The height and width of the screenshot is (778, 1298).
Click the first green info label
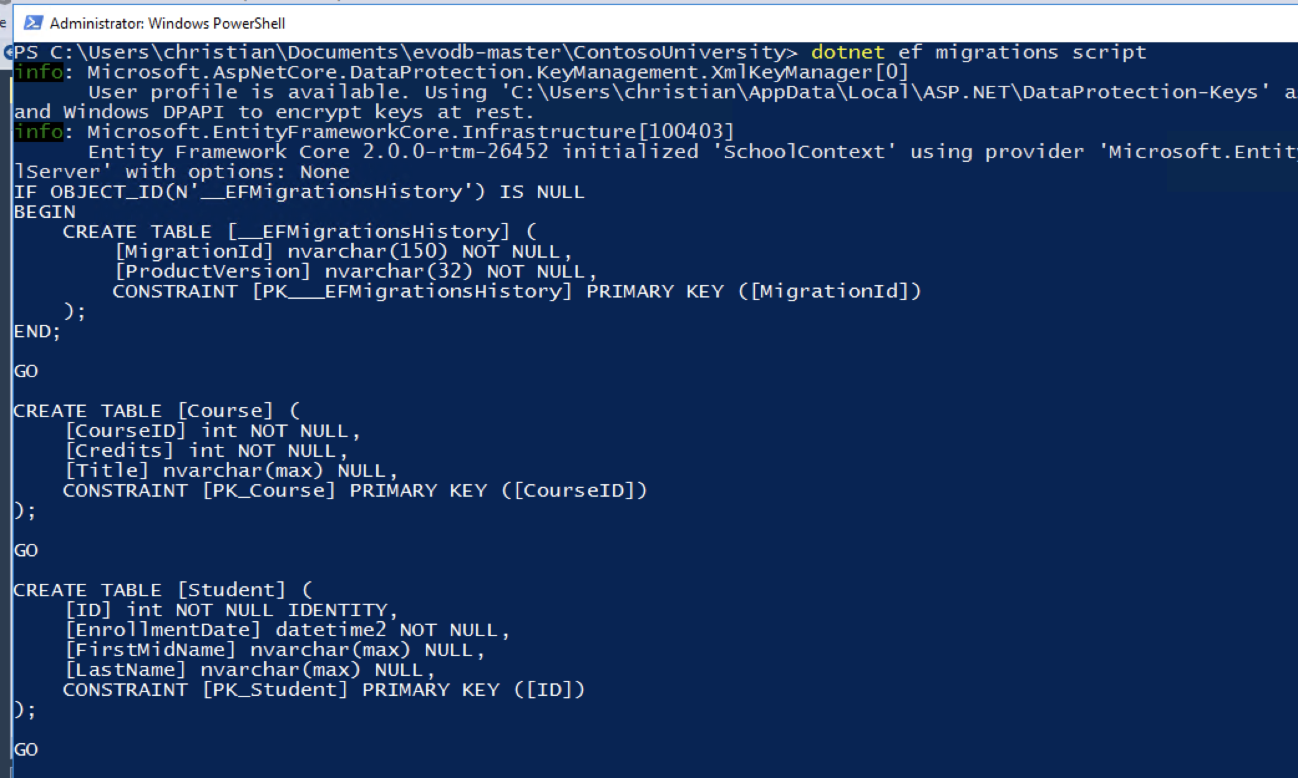(x=39, y=72)
